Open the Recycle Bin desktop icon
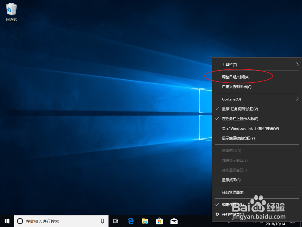 point(11,12)
